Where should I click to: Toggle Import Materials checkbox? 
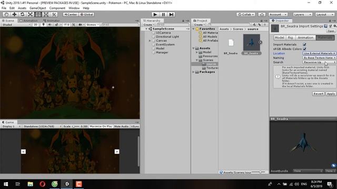tap(304, 44)
